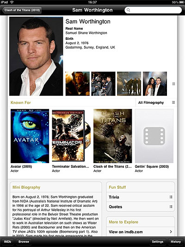Go to the IMDb tab
The width and height of the screenshot is (185, 247).
coord(7,241)
